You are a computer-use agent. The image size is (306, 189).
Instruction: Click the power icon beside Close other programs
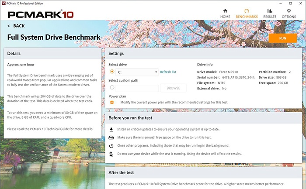pos(111,146)
